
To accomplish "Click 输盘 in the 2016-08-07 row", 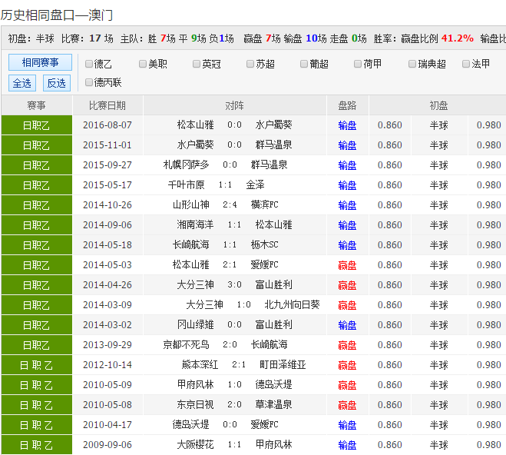I will [347, 125].
